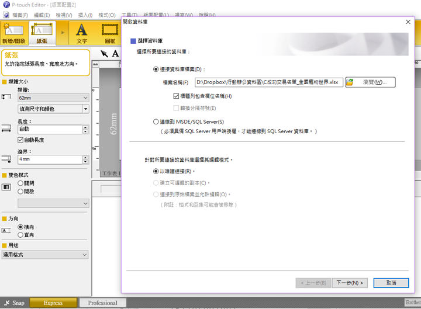Click the folder icon on the 瀏覽 button
Screen dimensions: 421x309
(x=349, y=82)
